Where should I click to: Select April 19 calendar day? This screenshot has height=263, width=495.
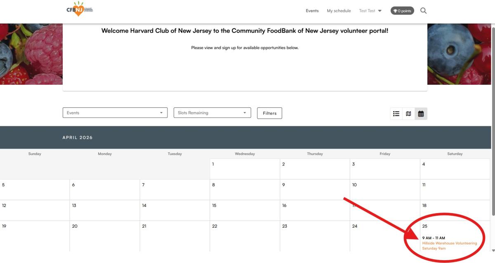tap(35, 235)
